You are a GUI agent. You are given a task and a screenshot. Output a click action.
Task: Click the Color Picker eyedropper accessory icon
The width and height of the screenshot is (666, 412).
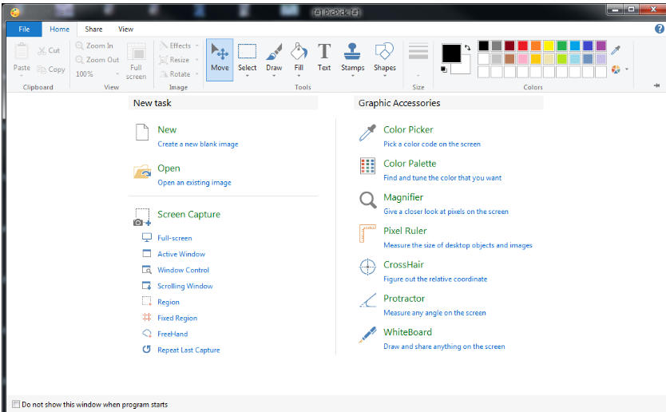367,134
